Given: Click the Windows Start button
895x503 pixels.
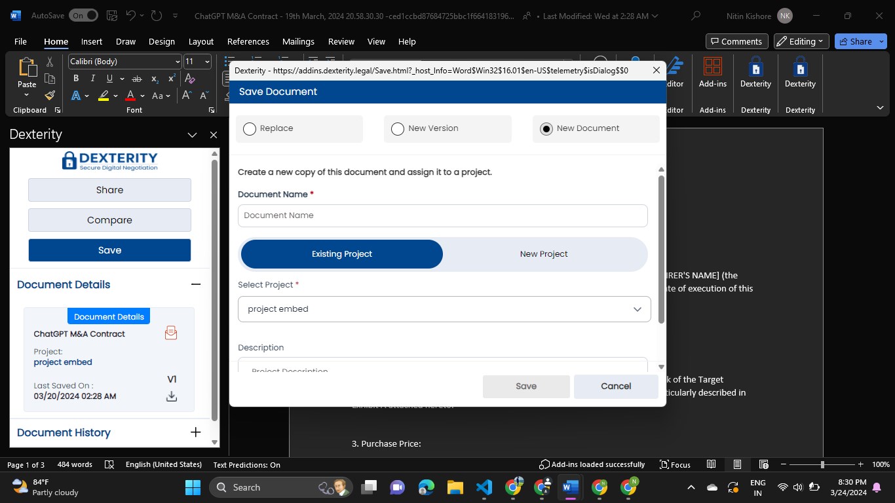Looking at the screenshot, I should (193, 487).
